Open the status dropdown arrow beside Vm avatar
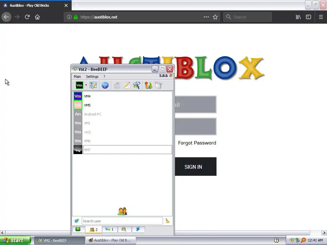 86,85
